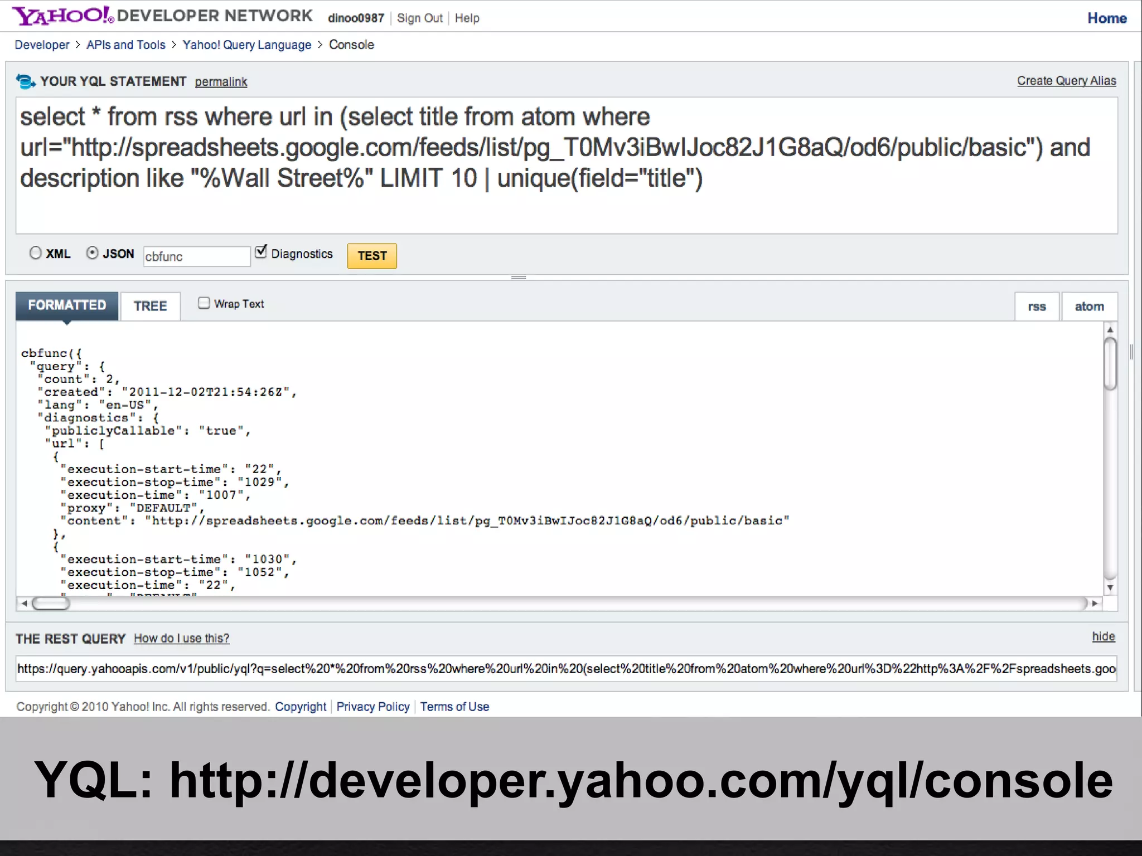The image size is (1142, 856).
Task: Click the dinoo0987 username
Action: coord(356,18)
